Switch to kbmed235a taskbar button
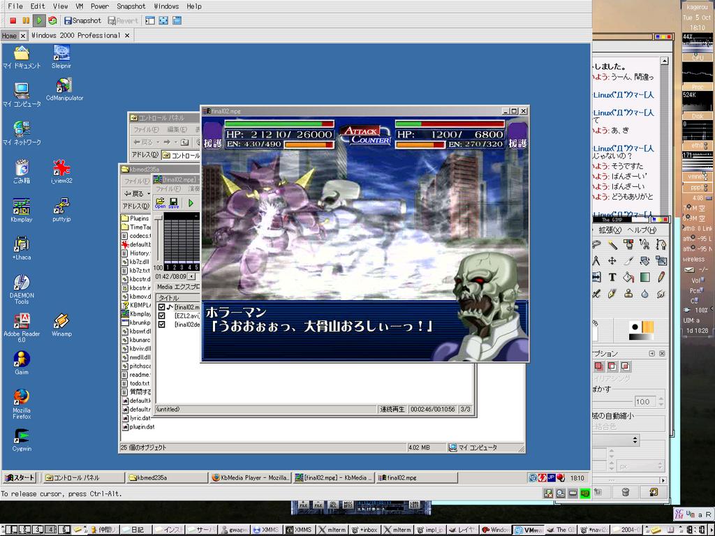The image size is (715, 536). point(167,477)
